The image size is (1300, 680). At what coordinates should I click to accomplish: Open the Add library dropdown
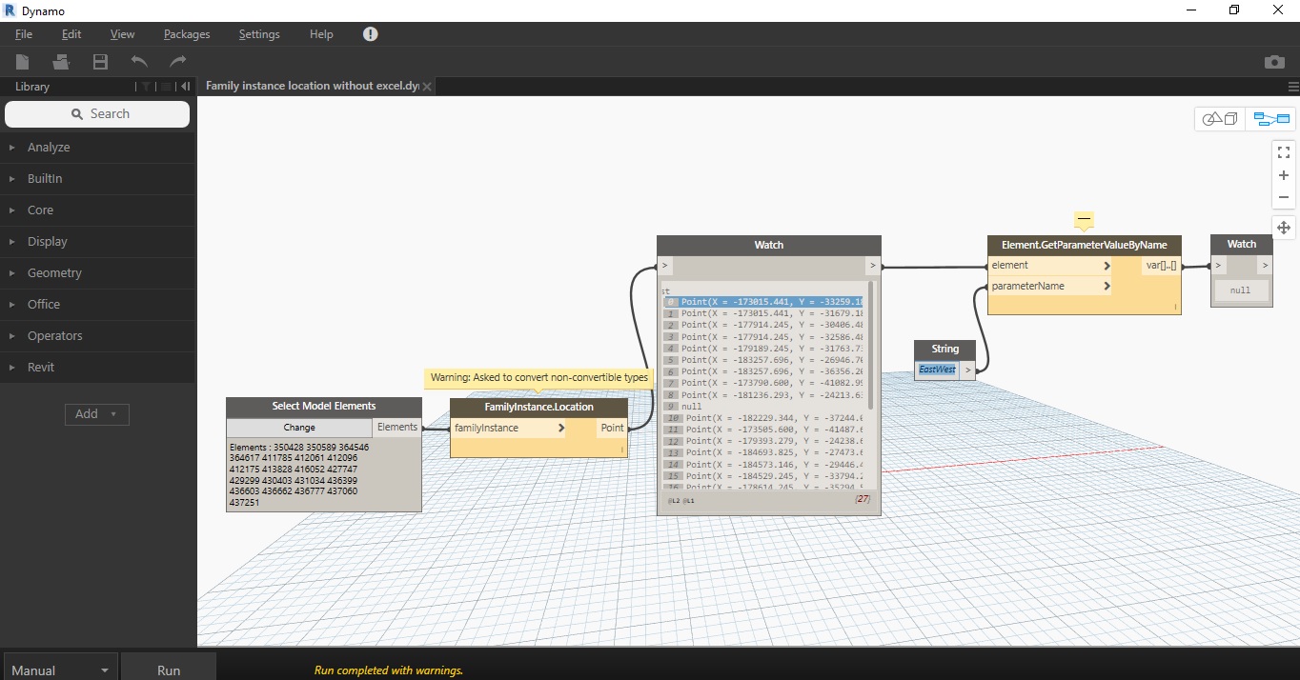pyautogui.click(x=96, y=414)
